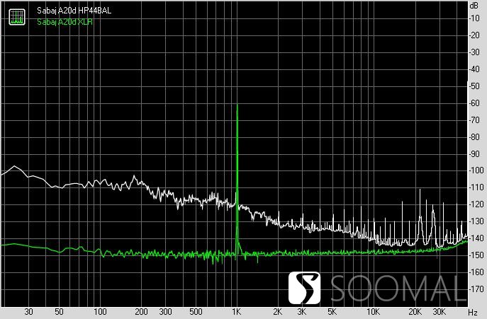The width and height of the screenshot is (487, 319).
Task: Click the -100 dB axis label
Action: pos(475,170)
